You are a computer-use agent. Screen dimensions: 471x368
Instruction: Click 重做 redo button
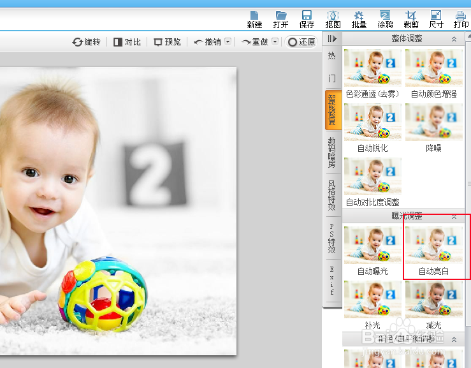[255, 42]
